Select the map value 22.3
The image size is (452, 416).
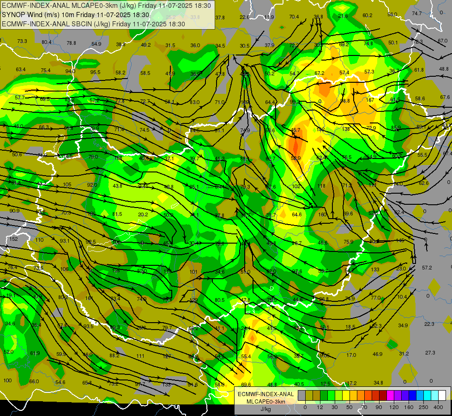(429, 324)
